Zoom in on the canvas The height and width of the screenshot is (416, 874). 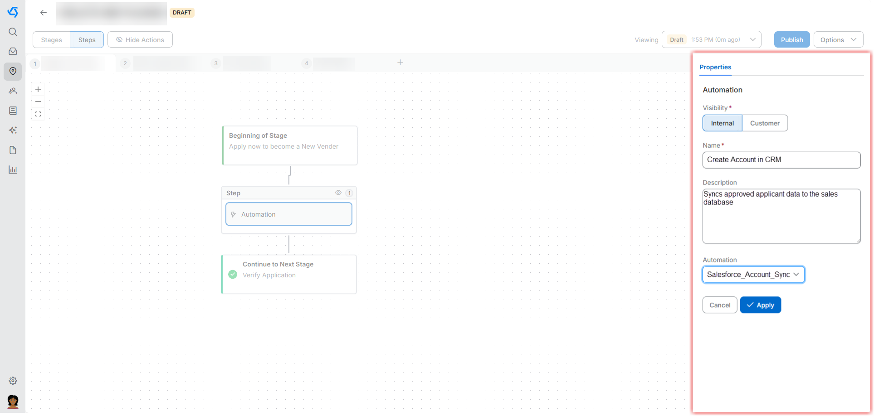38,89
